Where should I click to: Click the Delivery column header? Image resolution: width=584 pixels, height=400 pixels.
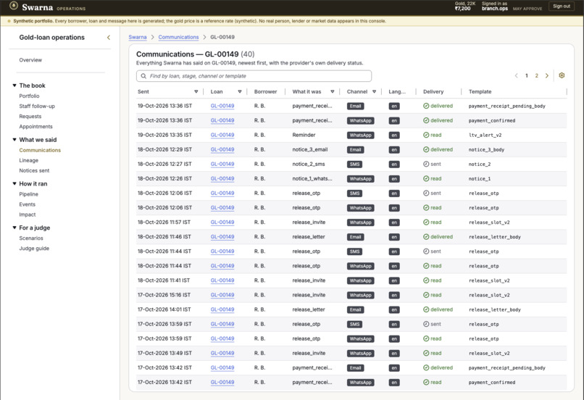pos(433,91)
